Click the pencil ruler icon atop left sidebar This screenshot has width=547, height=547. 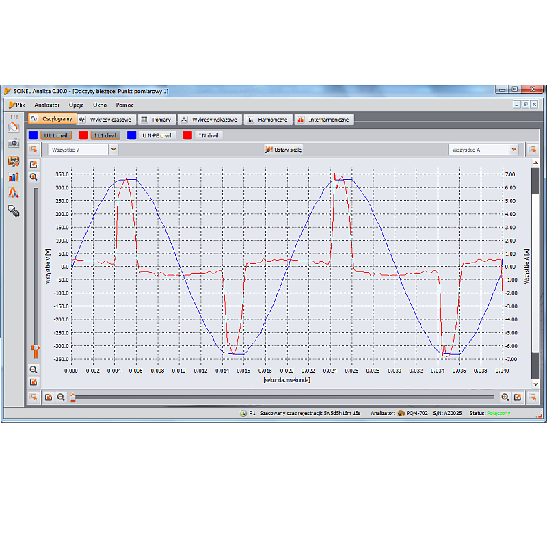[14, 127]
